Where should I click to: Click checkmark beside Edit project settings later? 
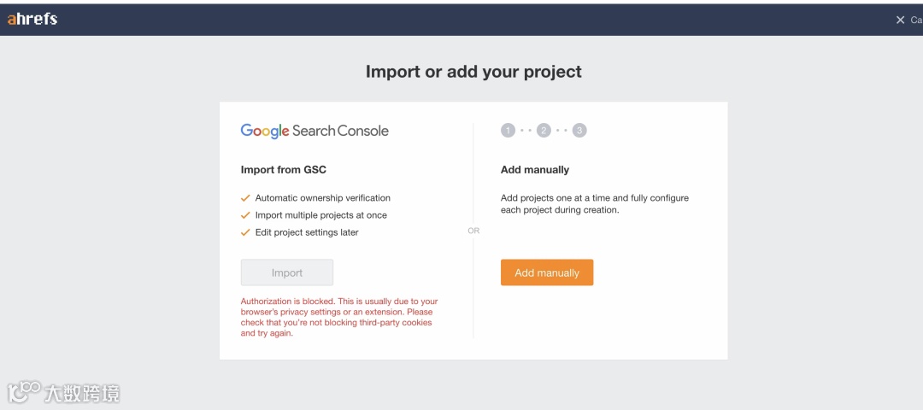[245, 232]
